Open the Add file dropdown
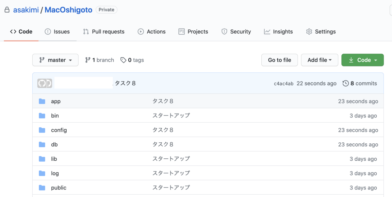Viewport: 392px width, 197px height. (319, 60)
